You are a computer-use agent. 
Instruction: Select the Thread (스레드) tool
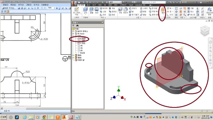tap(144, 8)
